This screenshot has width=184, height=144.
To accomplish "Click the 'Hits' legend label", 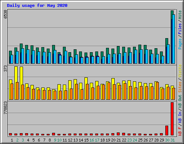I will pos(180,15).
